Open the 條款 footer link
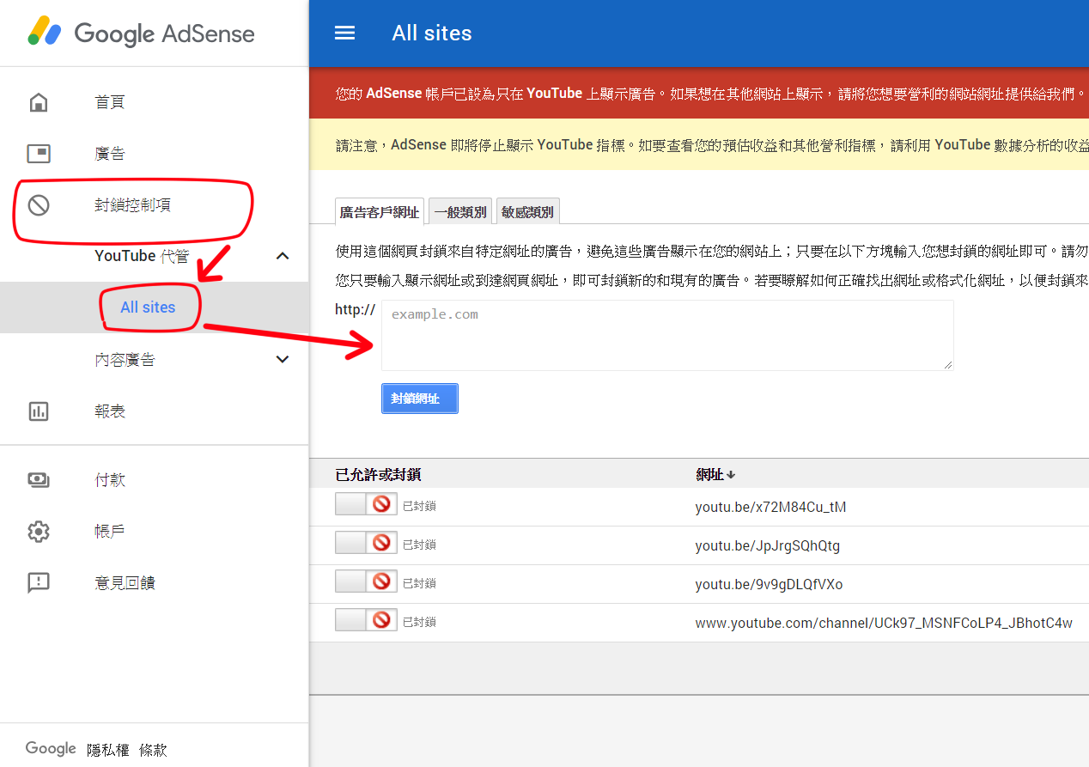Image resolution: width=1089 pixels, height=767 pixels. click(x=153, y=750)
